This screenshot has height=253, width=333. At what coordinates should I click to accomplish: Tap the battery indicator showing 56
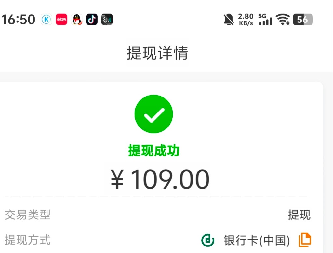303,20
